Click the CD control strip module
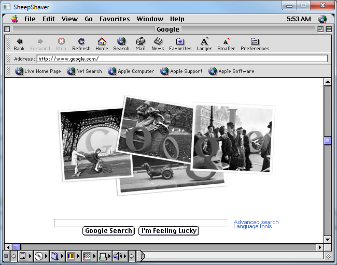This screenshot has width=337, height=265. tap(39, 256)
